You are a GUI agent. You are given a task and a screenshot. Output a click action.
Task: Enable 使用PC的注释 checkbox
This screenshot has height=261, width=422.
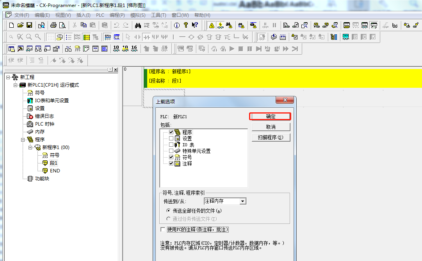[162, 229]
